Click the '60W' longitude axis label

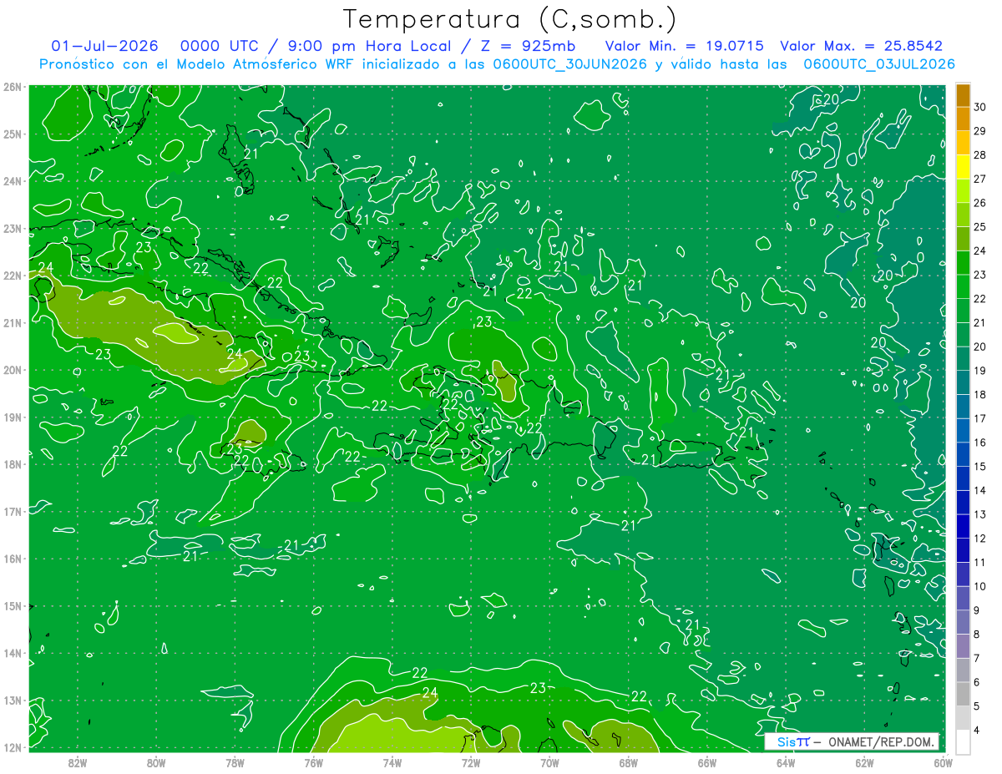coord(943,762)
